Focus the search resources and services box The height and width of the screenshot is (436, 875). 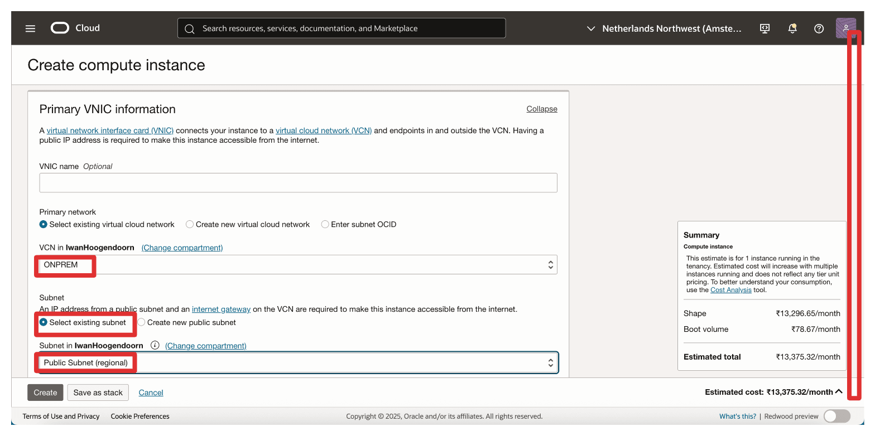342,28
